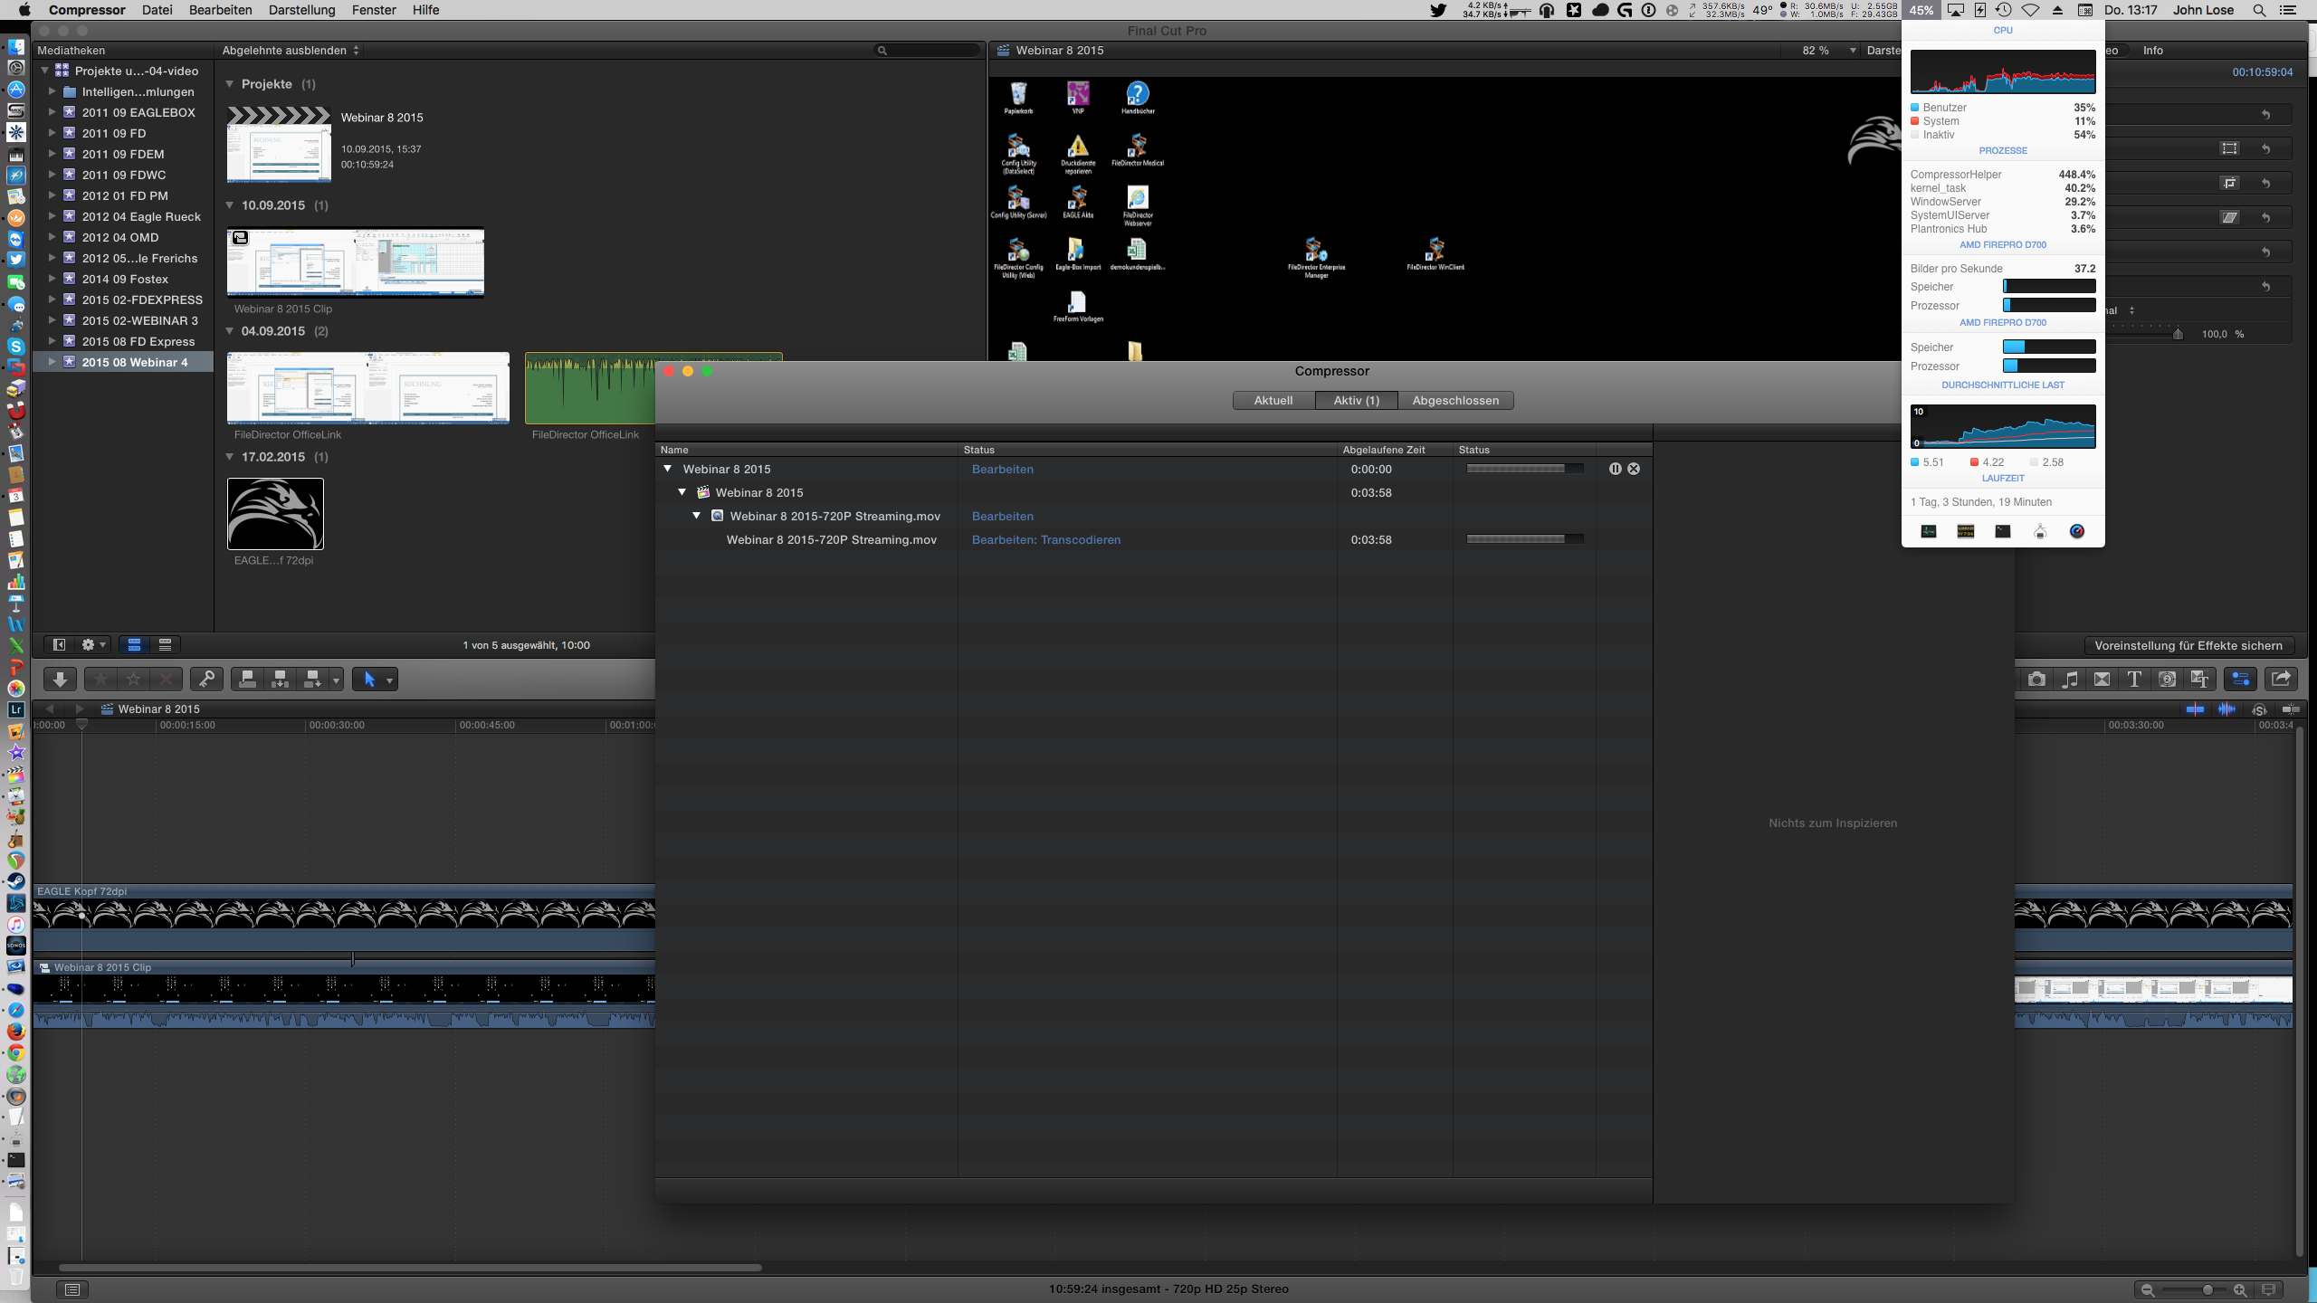Open keyword editor via key icon
Viewport: 2317px width, 1303px height.
click(206, 679)
